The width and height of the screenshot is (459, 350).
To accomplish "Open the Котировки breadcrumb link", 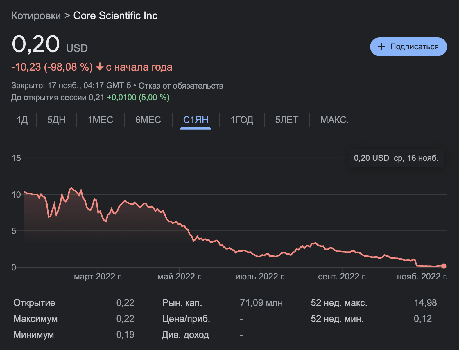I will coord(36,16).
